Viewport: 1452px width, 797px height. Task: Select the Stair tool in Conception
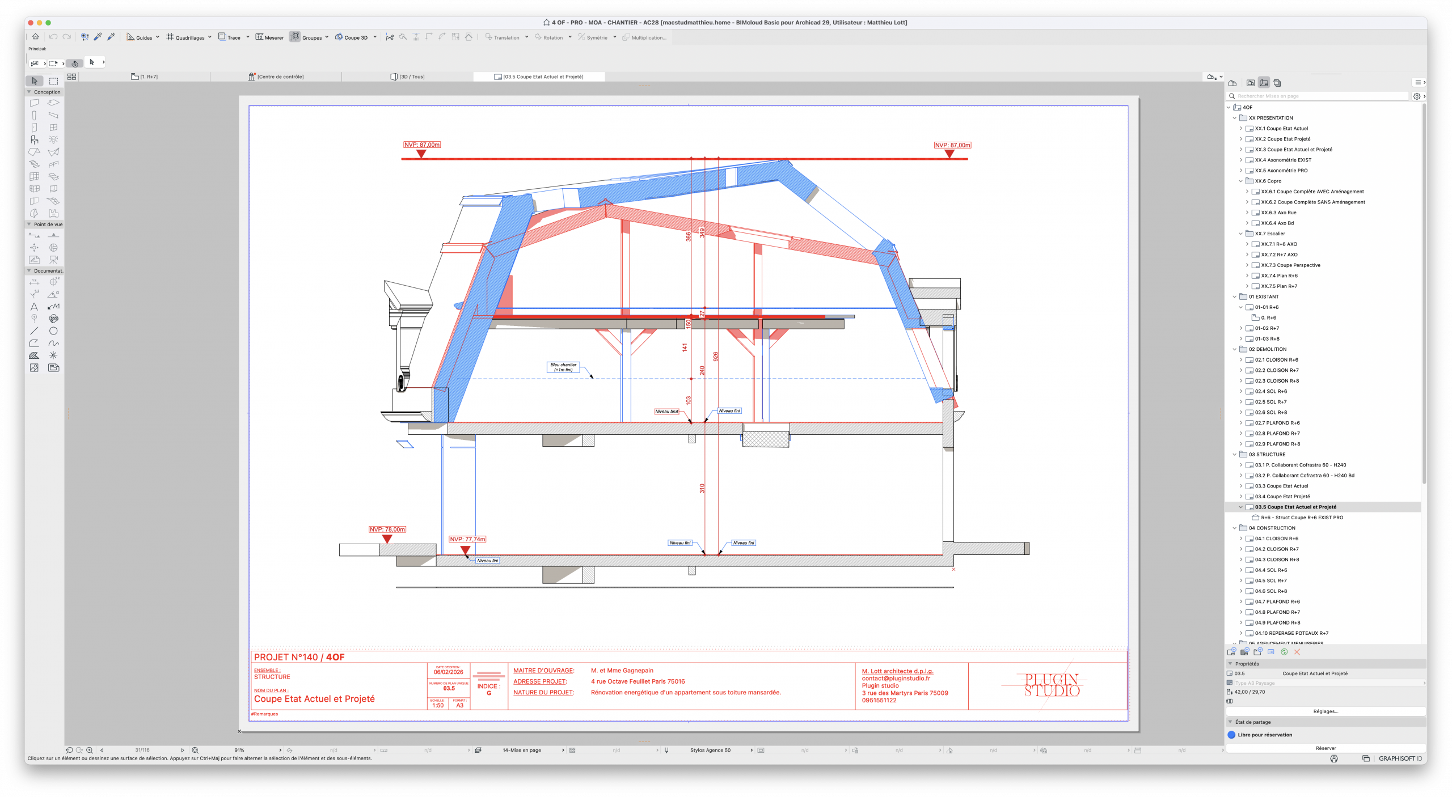tap(34, 164)
